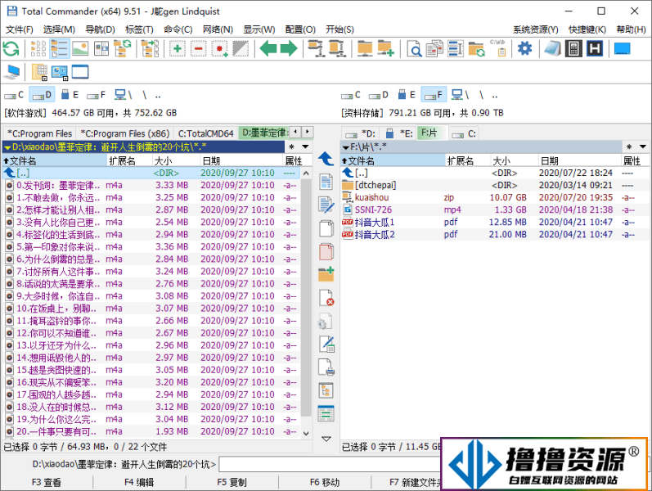Toggle the directory tree view icon
The image size is (652, 491).
click(122, 48)
